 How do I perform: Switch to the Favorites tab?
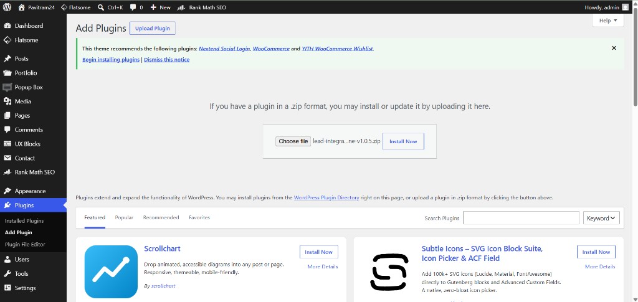coord(199,218)
